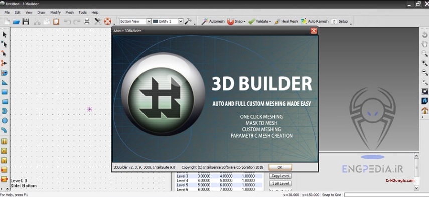Click the right panel scrollbar down arrow
The width and height of the screenshot is (429, 197).
coord(416,188)
